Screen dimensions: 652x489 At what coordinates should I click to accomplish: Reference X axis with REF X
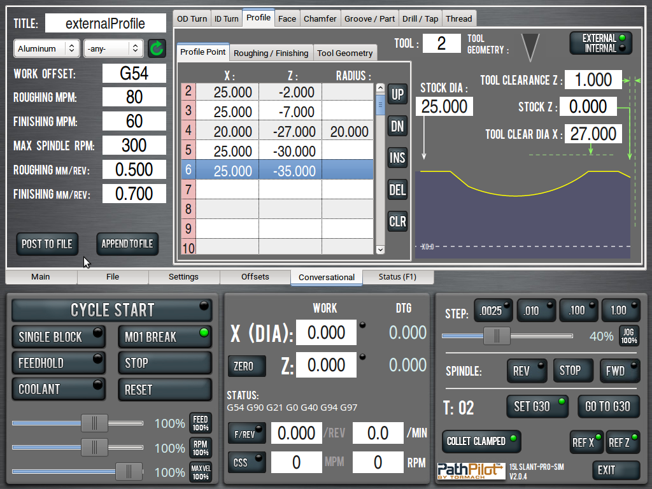(x=586, y=443)
